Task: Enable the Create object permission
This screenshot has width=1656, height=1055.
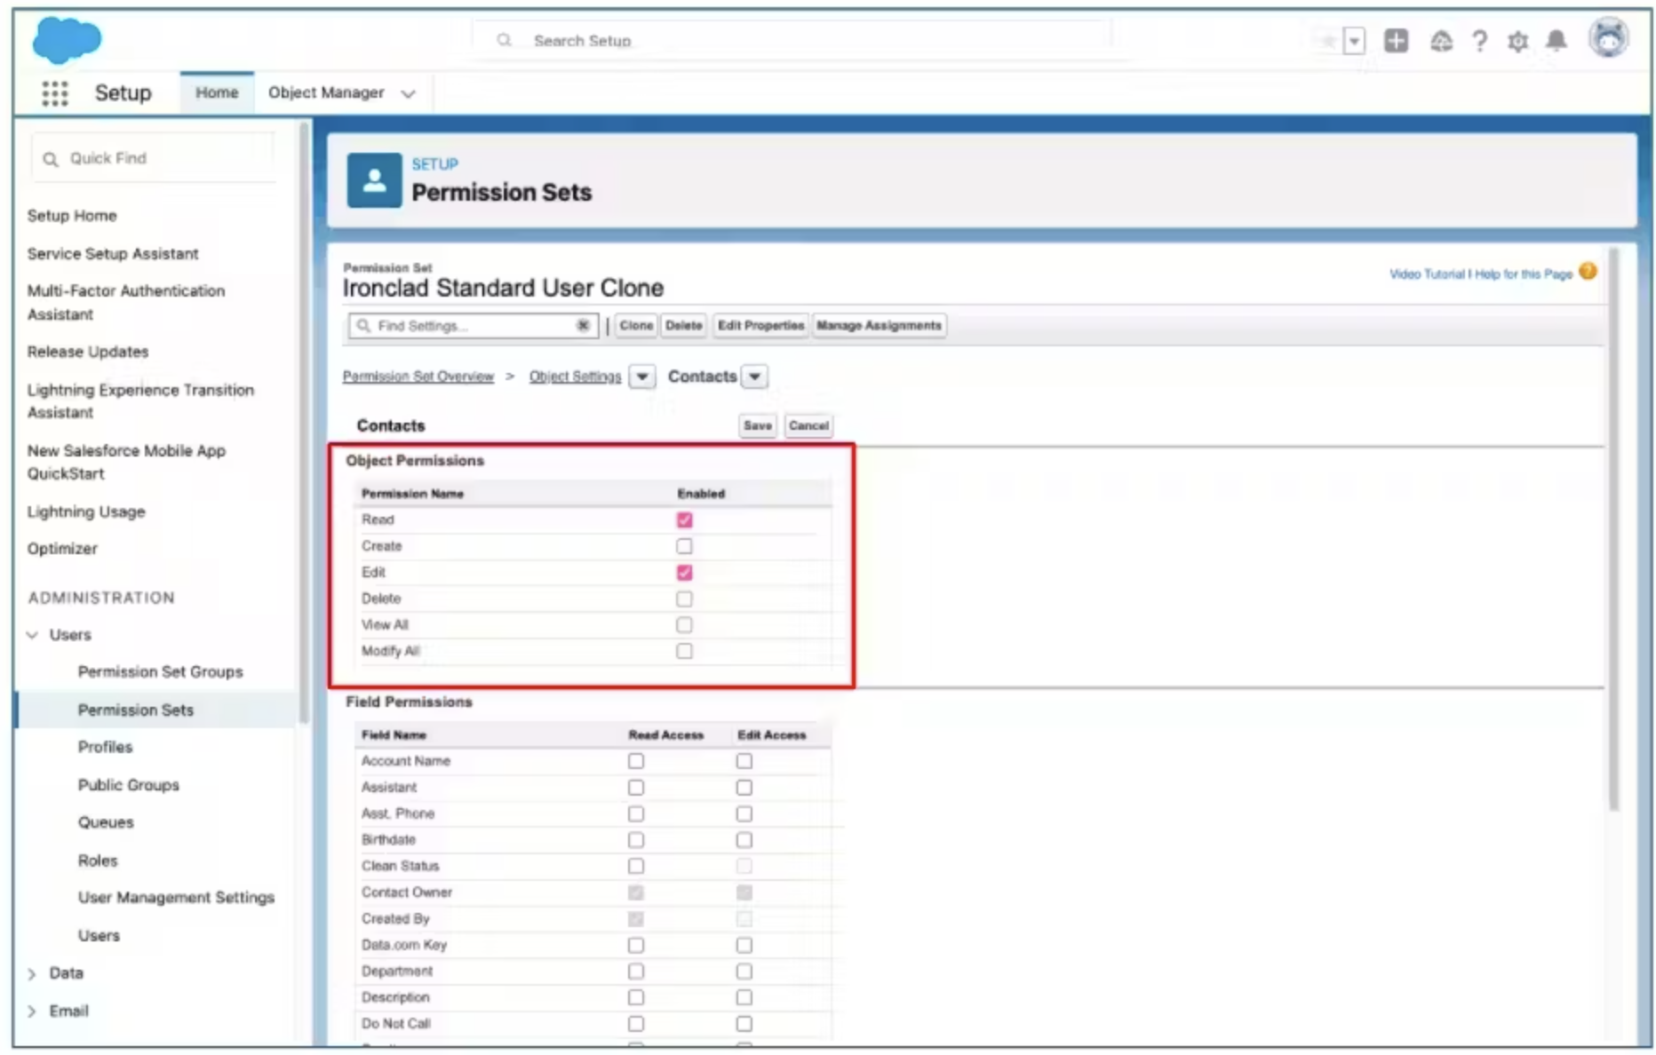Action: [x=684, y=546]
